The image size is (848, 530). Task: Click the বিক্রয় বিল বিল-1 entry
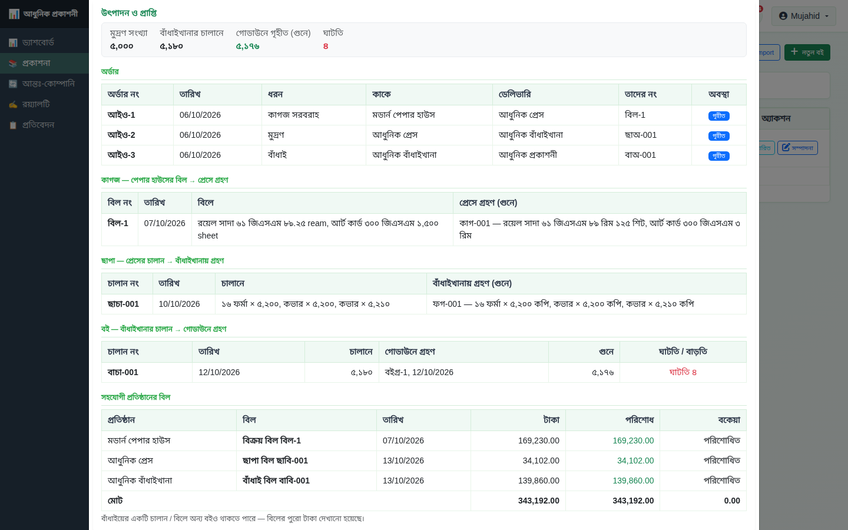click(272, 440)
